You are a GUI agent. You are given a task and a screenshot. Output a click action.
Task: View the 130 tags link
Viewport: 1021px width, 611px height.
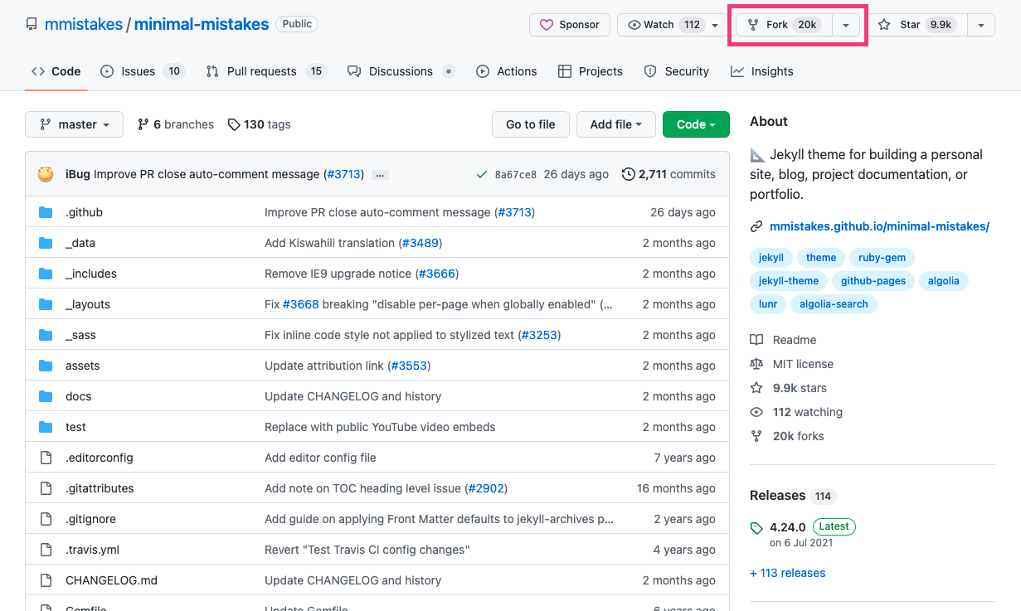(x=260, y=124)
